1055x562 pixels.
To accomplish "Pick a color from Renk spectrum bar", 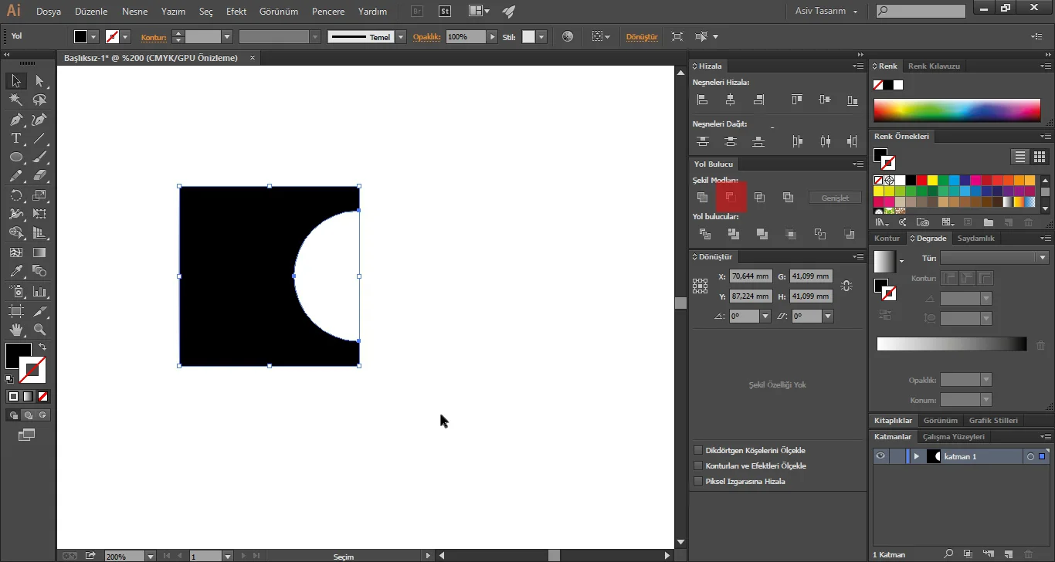I will (957, 110).
